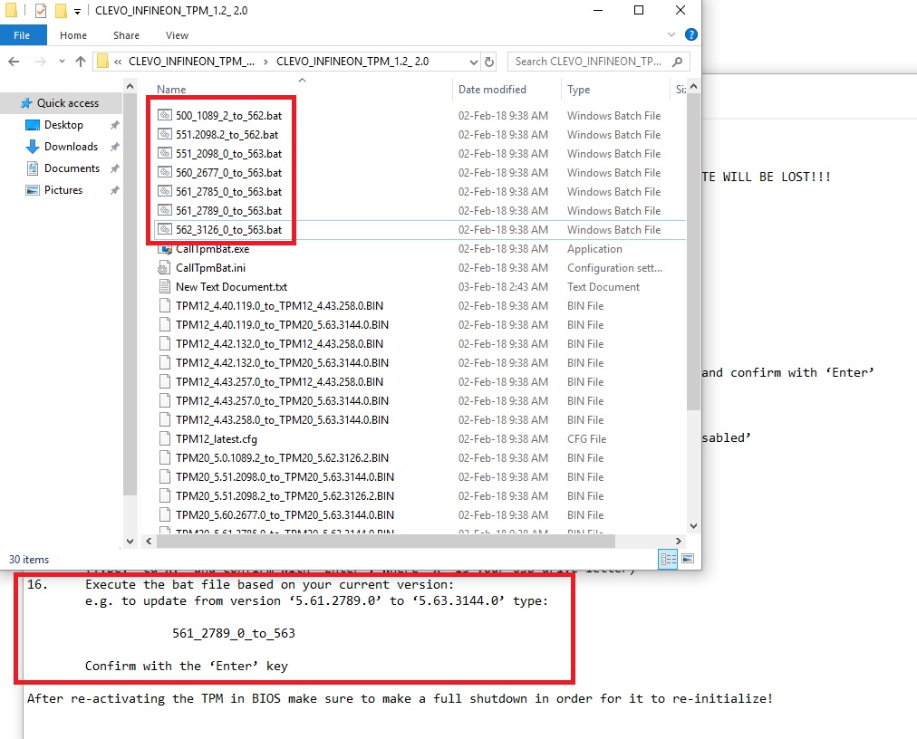Select the New Text Document.txt icon
This screenshot has height=739, width=917.
(164, 286)
